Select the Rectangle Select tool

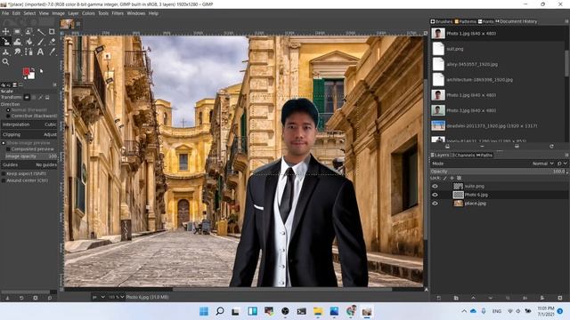pos(17,32)
